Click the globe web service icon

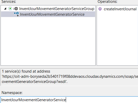click(x=16, y=9)
